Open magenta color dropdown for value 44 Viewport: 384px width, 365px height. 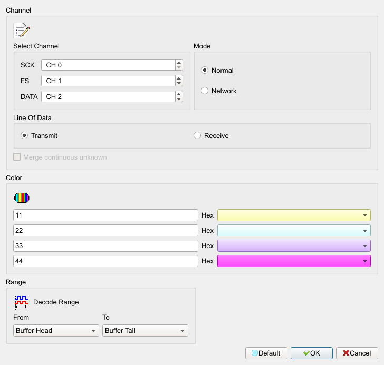click(294, 261)
